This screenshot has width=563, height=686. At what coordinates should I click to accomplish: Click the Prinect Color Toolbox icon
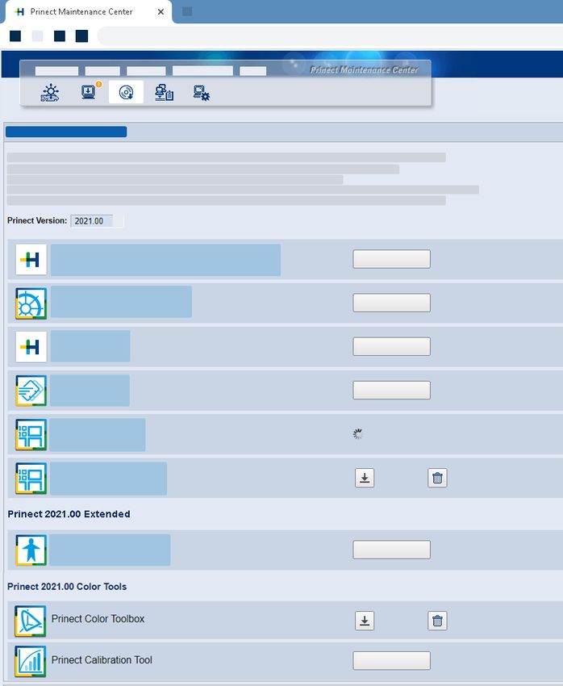pos(30,621)
